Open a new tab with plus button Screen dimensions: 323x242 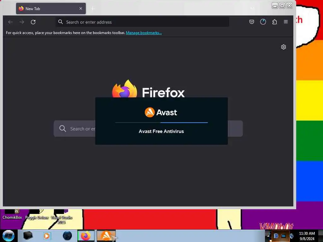click(x=93, y=9)
